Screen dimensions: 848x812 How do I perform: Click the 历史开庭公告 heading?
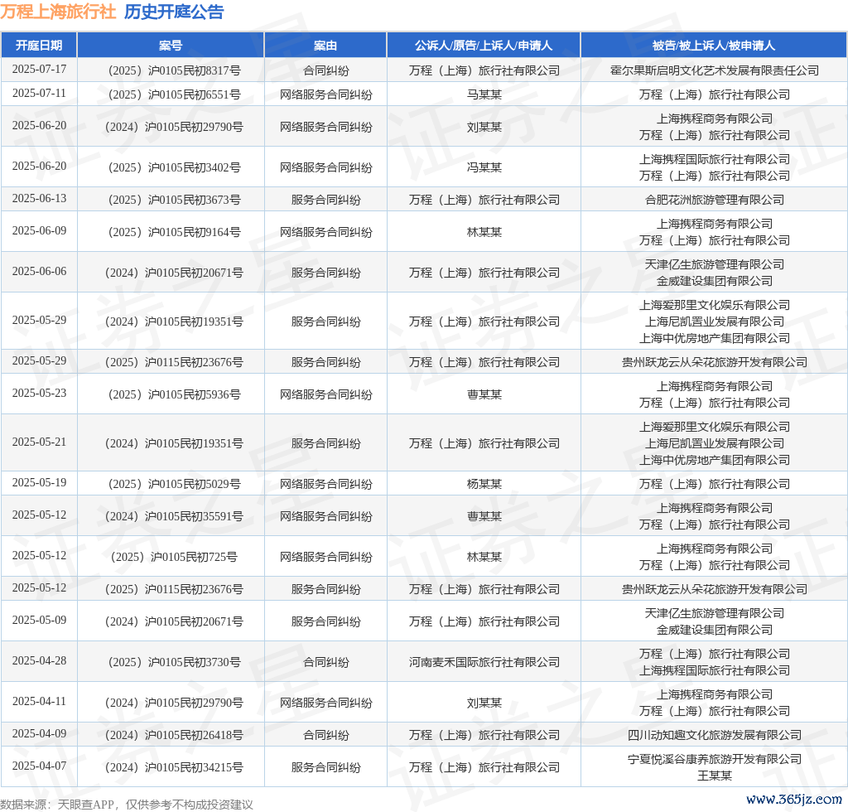click(174, 12)
